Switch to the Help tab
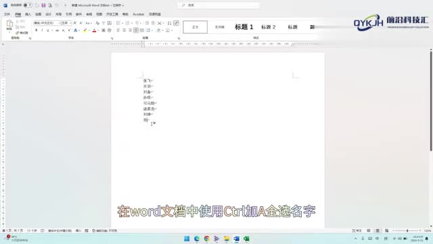The height and width of the screenshot is (244, 433). [125, 14]
